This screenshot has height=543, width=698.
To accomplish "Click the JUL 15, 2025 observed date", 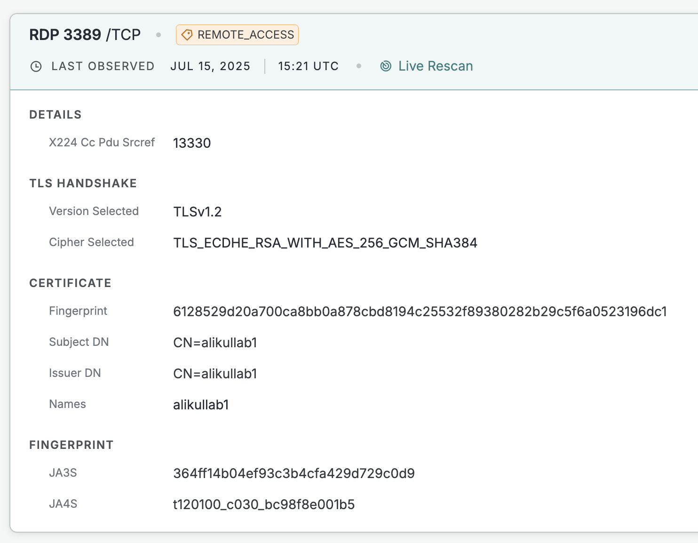I will [x=210, y=66].
